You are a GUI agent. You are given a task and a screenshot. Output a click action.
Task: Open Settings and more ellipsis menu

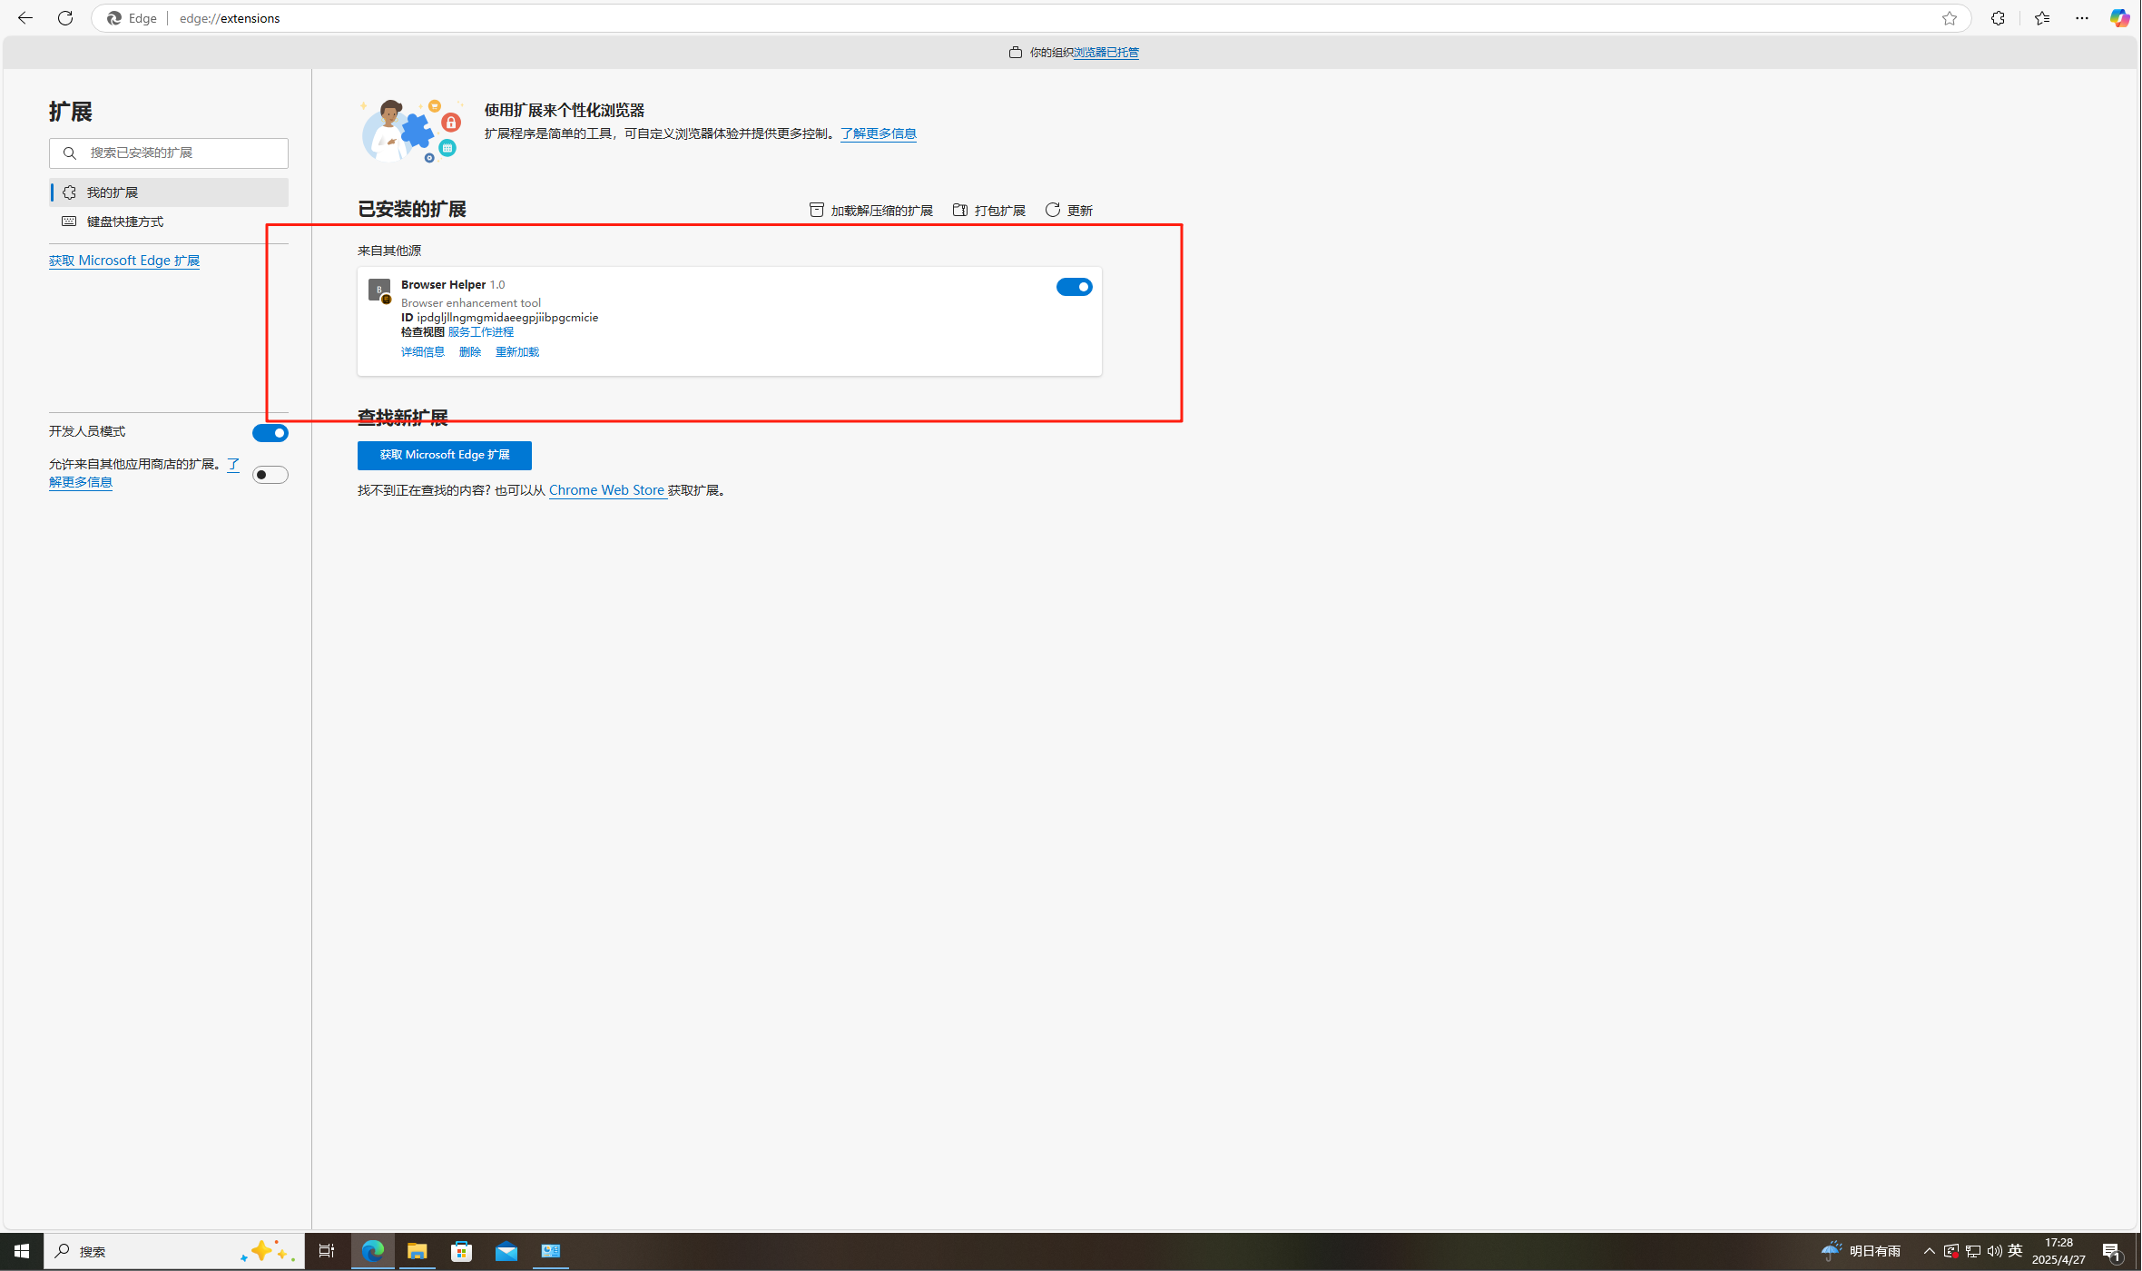2082,18
